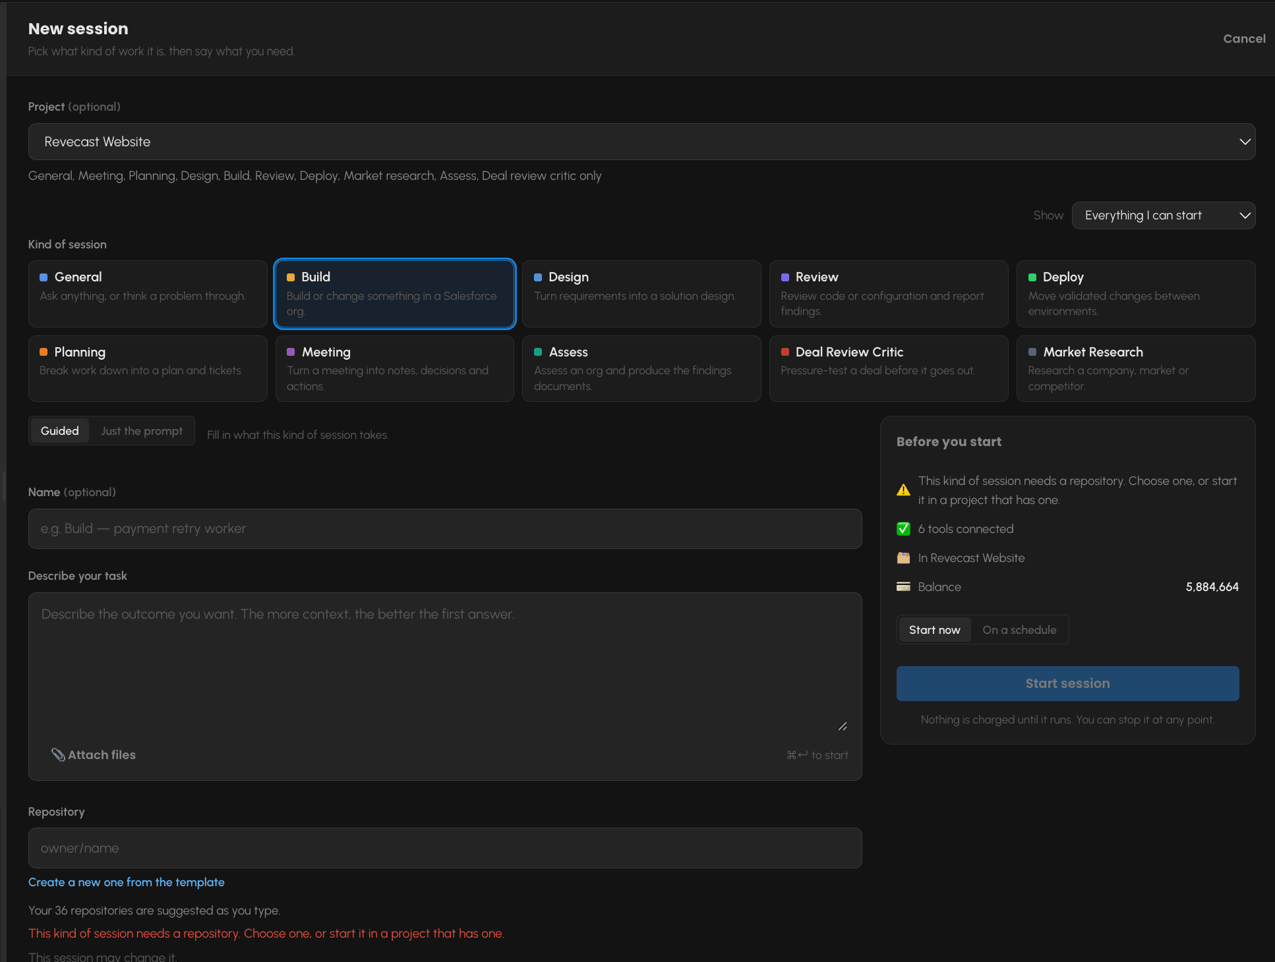Click the green checkmark tools connected icon
Viewport: 1275px width, 962px height.
tap(903, 529)
